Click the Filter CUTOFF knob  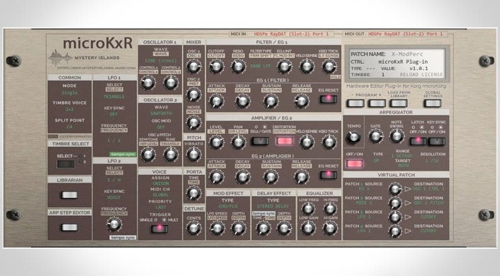point(216,66)
